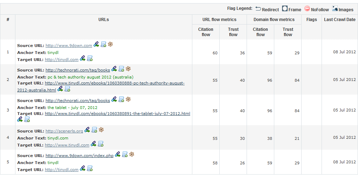Click the scroll-plus icon under row 3 target URL
This screenshot has width=358, height=177.
coord(27,119)
